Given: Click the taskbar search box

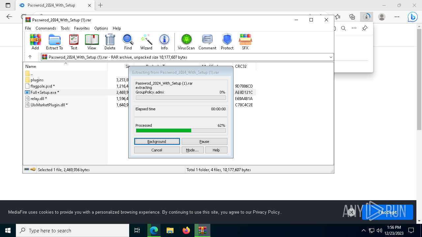Looking at the screenshot, I should point(73,230).
